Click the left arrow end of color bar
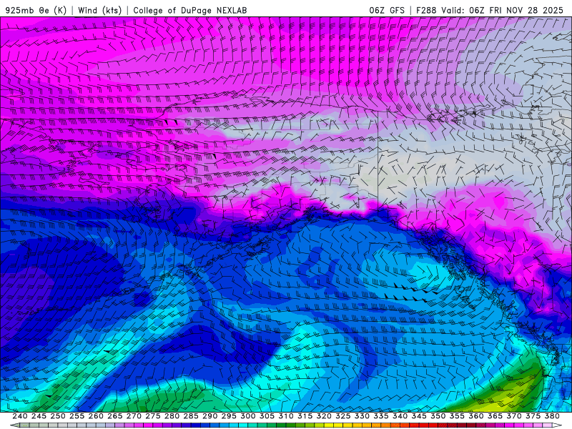Image resolution: width=572 pixels, height=429 pixels. [14, 425]
